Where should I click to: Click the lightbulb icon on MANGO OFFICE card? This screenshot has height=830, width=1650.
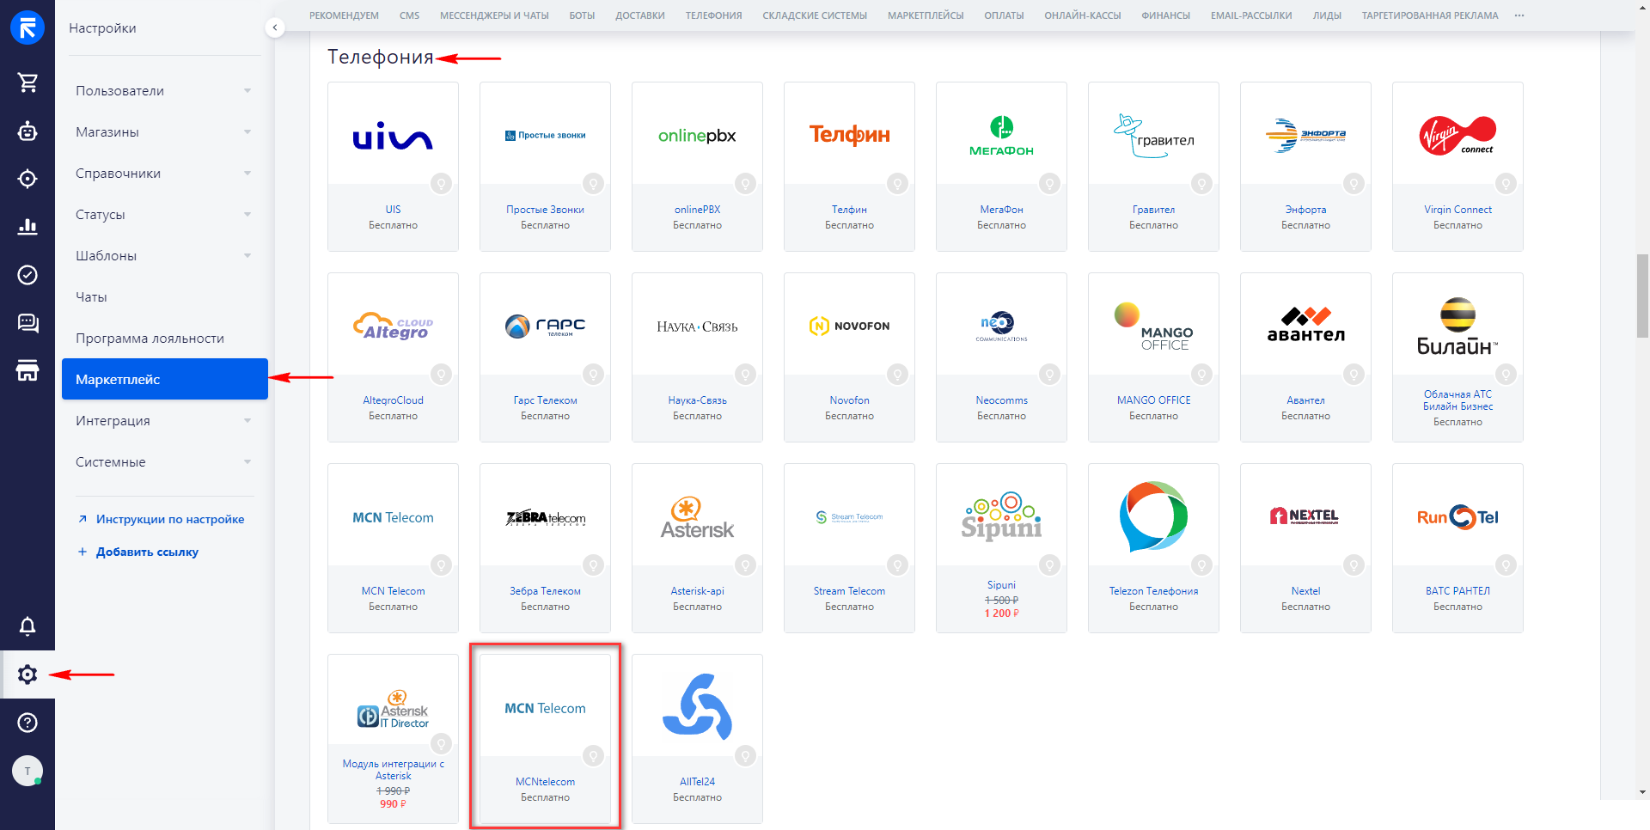click(x=1201, y=374)
